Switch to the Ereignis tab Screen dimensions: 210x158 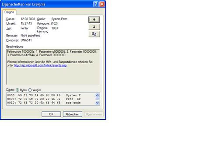pyautogui.click(x=9, y=12)
